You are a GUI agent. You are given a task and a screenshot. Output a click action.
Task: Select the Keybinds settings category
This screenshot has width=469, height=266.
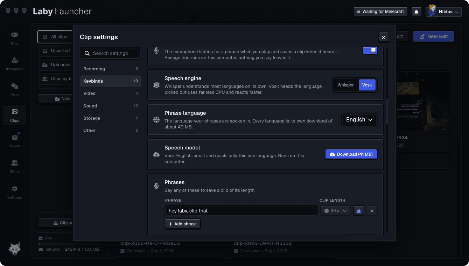(111, 81)
